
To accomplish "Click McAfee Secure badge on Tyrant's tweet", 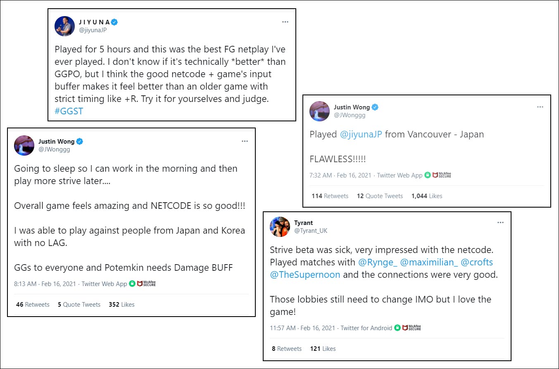I will click(x=412, y=328).
